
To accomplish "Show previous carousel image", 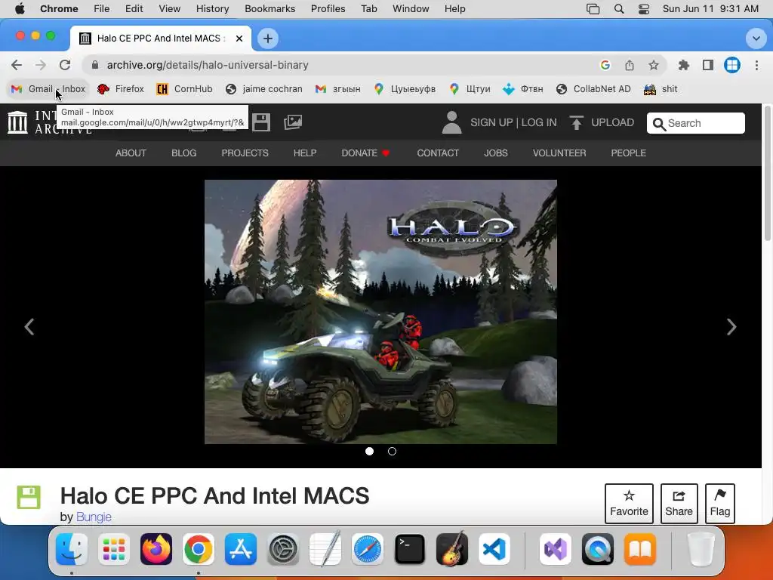I will click(29, 326).
